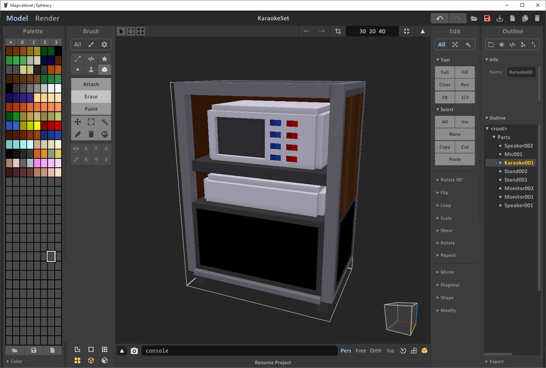This screenshot has height=368, width=546.
Task: Create a new project file
Action: [512, 18]
